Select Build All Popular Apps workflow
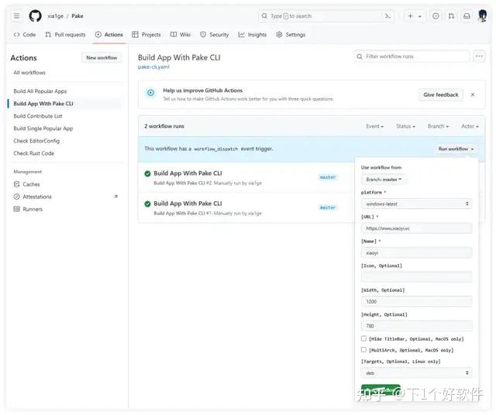Viewport: 496px width, 415px height. coord(40,91)
